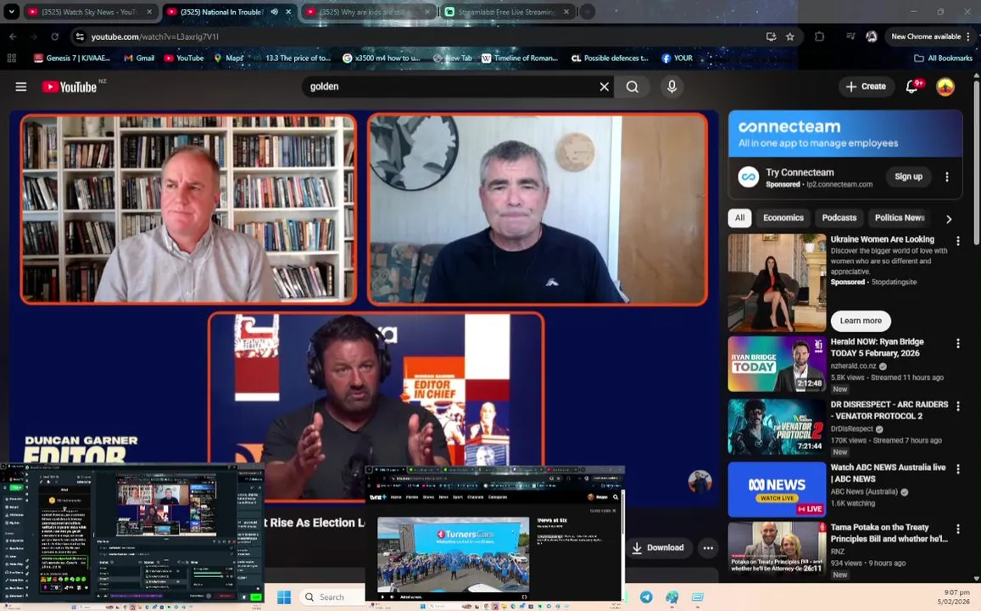Open the YouTube account avatar menu
Viewport: 981px width, 611px height.
click(945, 87)
